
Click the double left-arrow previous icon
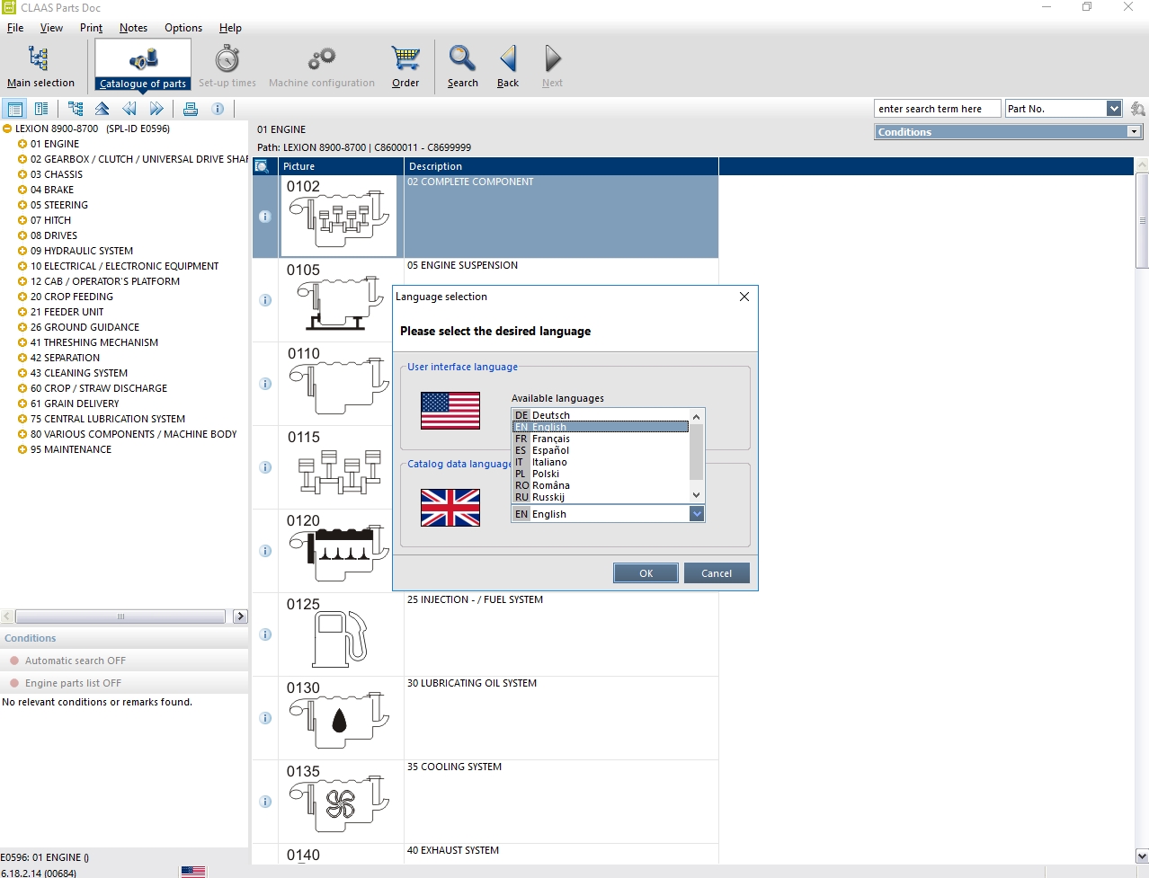click(x=129, y=109)
